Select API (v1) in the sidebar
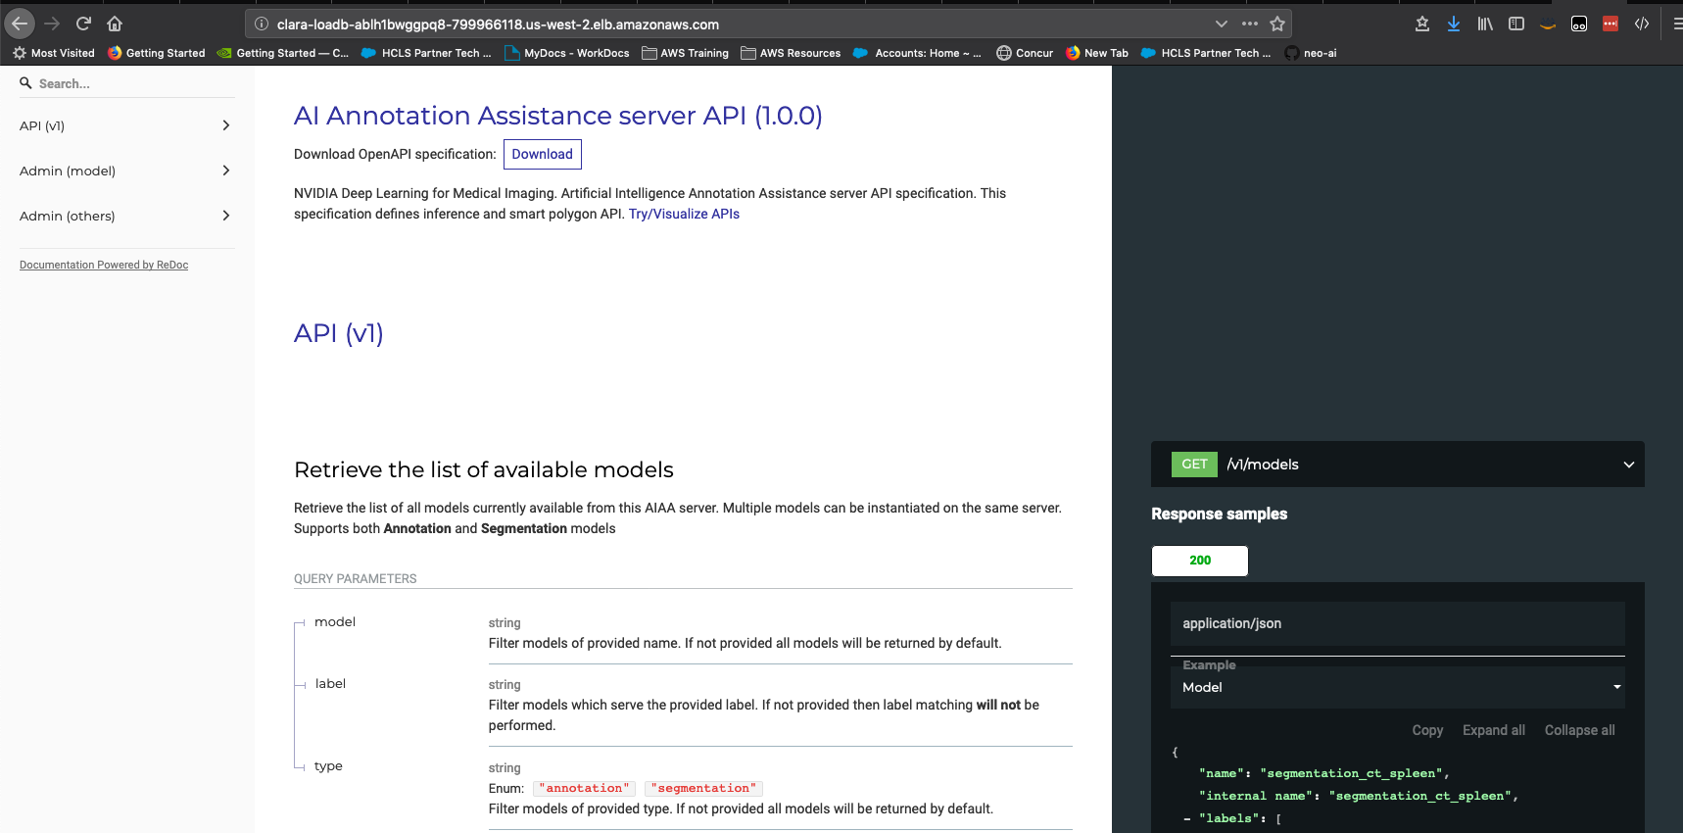The image size is (1683, 833). [42, 125]
